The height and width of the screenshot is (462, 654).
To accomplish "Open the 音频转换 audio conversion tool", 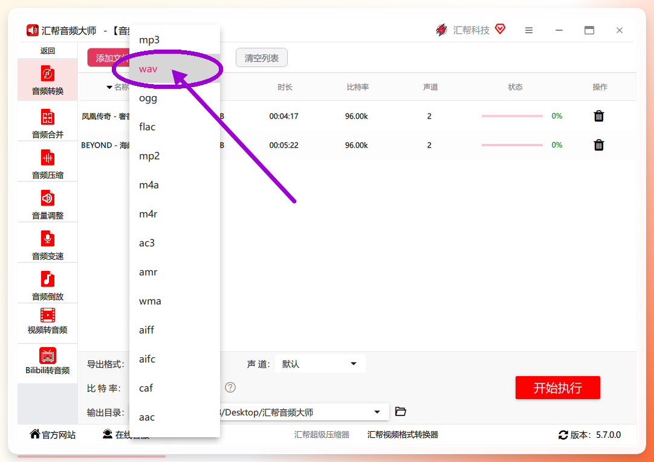I will coord(48,80).
